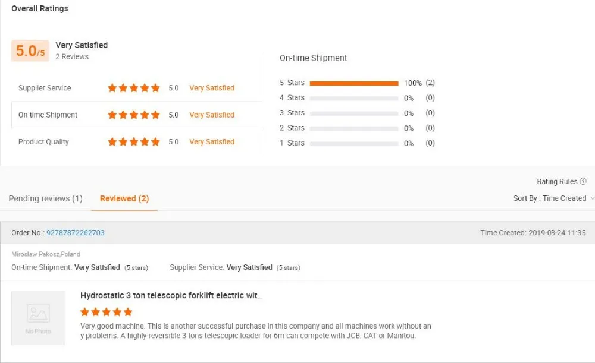Click the 1 Stars empty rating bar
Viewport: 595px width, 363px height.
pos(354,144)
